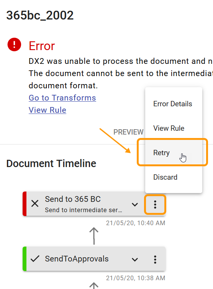This screenshot has height=289, width=213.
Task: Click the 365bc_2002 document title
Action: 40,15
